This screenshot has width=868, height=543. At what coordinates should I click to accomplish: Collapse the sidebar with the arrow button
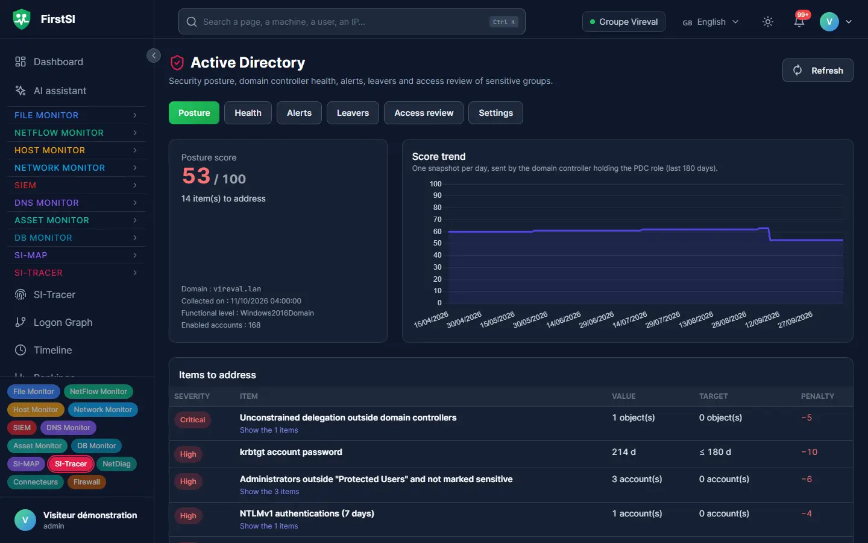pos(154,56)
